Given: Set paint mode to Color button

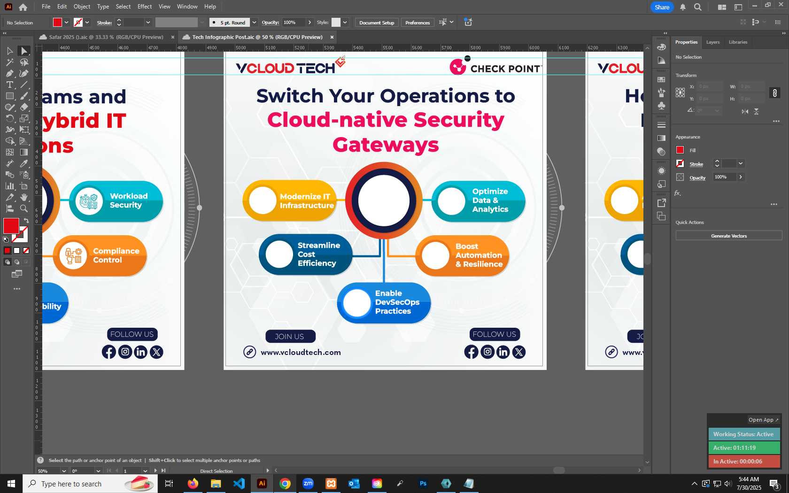Looking at the screenshot, I should point(7,250).
